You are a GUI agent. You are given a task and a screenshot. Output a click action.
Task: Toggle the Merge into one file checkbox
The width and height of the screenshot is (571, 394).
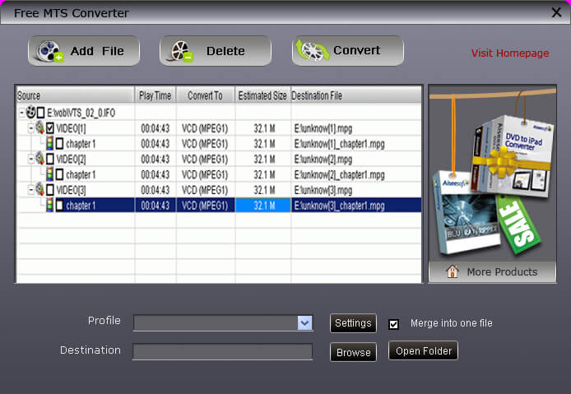[x=393, y=323]
